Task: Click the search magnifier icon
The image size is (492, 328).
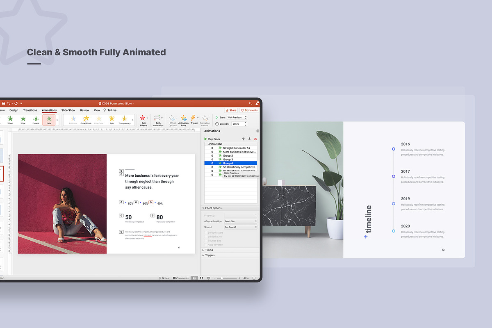Action: coord(251,103)
